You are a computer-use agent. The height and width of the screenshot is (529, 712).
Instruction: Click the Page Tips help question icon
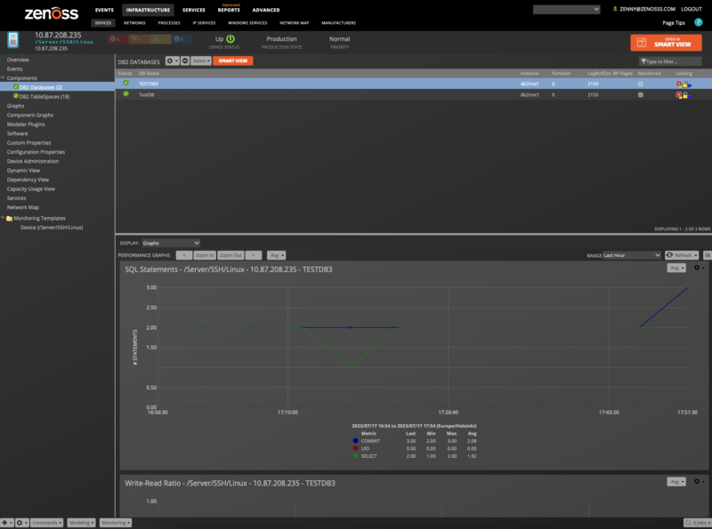point(699,23)
